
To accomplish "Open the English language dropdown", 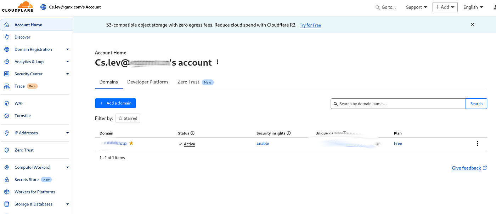I will click(473, 7).
